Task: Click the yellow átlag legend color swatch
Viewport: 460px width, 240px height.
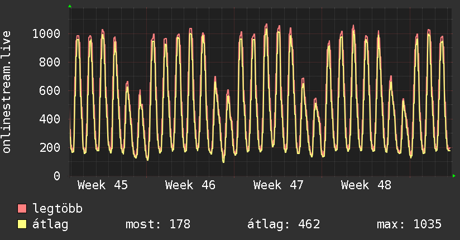Action: pyautogui.click(x=22, y=224)
